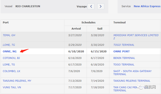Open VUNG TAU, VN port link
This screenshot has height=94, width=161.
coord(12,87)
